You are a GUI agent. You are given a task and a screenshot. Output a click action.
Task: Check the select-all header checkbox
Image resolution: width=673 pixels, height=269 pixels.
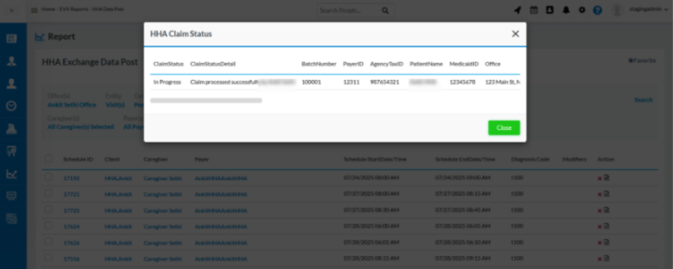(x=49, y=159)
